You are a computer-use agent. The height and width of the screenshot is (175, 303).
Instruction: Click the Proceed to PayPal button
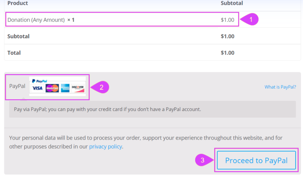256,160
